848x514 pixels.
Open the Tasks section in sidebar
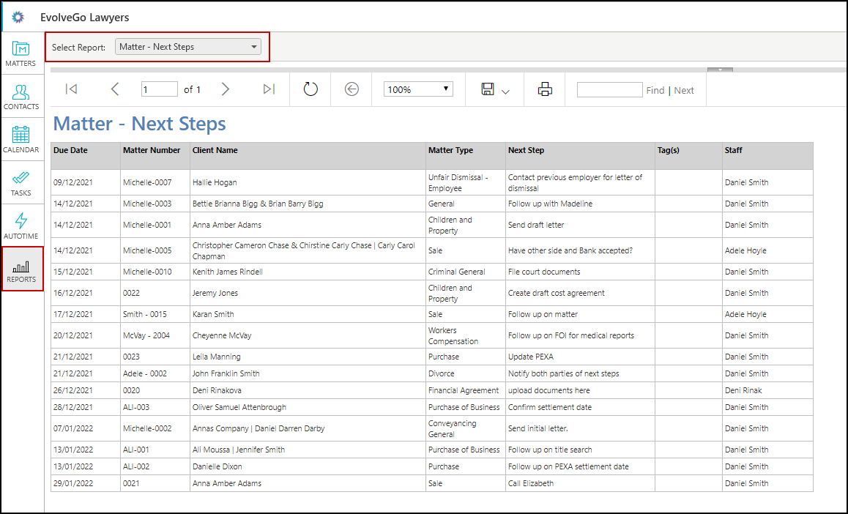coord(21,183)
